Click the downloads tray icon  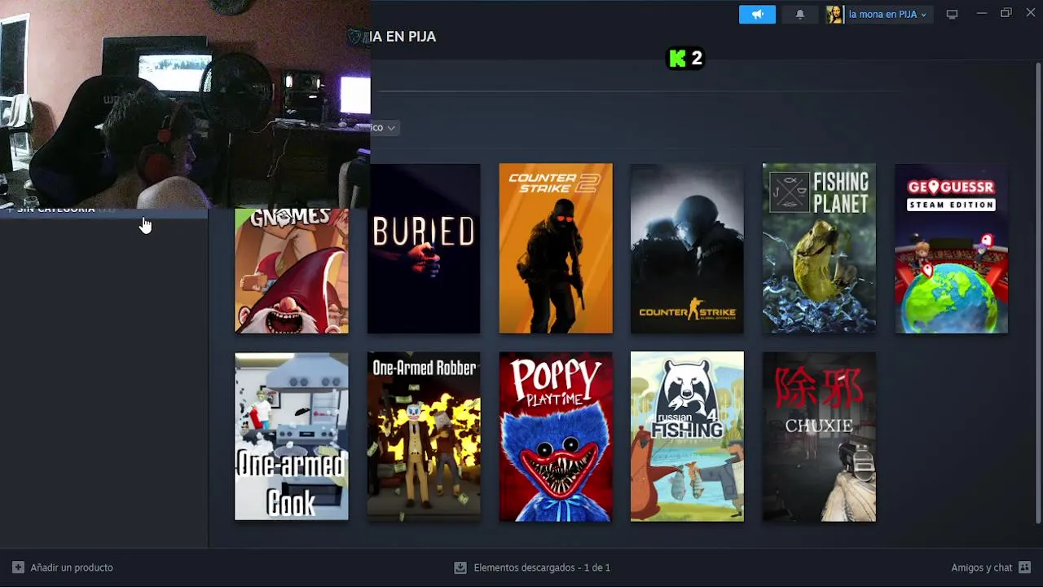pyautogui.click(x=460, y=567)
